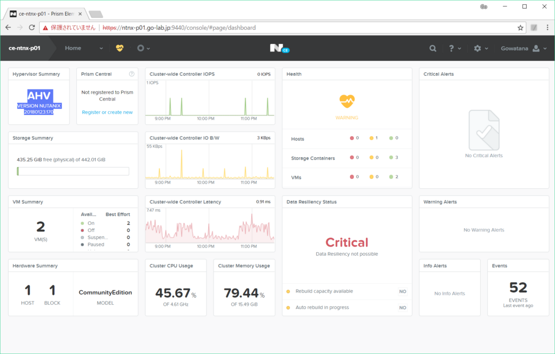555x354 pixels.
Task: Click the Gowatana user profile icon
Action: pos(536,48)
